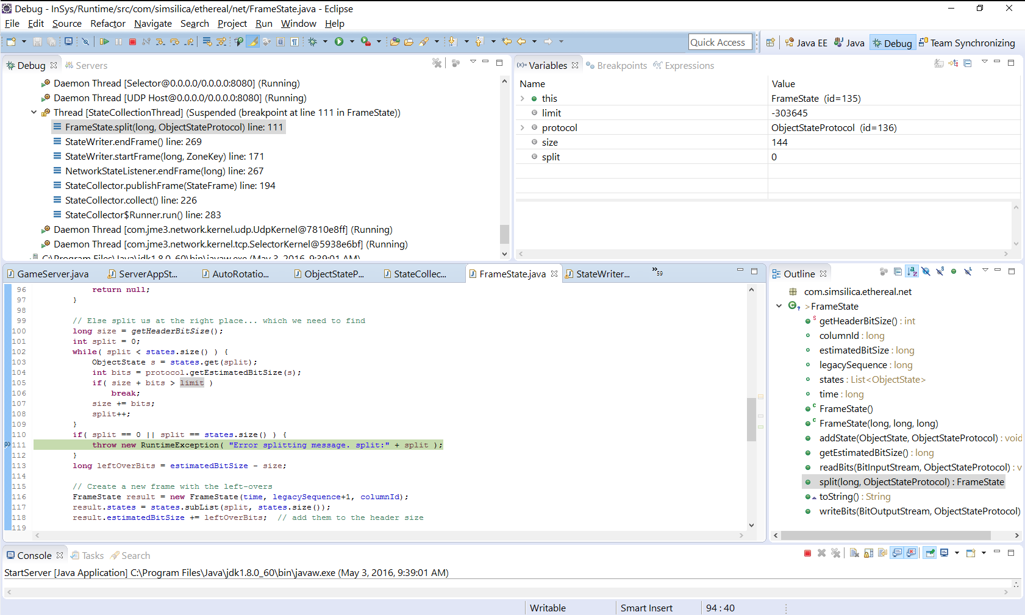1025x615 pixels.
Task: Toggle alphabetical Sort in Outline view
Action: (x=912, y=272)
